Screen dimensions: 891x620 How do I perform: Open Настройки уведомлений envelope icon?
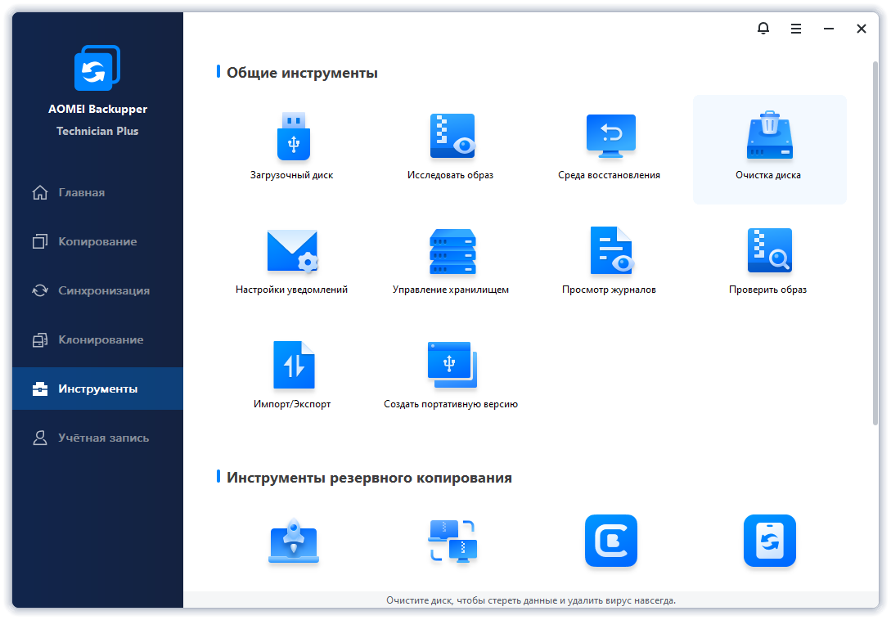click(292, 251)
